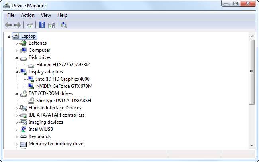Select Intel(R) HD Graphics 4000 entry
Viewport: 259px width, 162px height.
(x=63, y=79)
